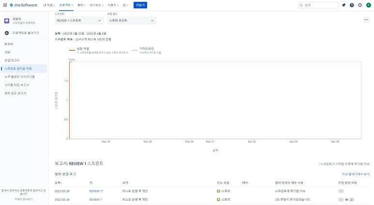This screenshot has height=205, width=374.
Task: Open the 필터 menu
Action: pyautogui.click(x=81, y=5)
